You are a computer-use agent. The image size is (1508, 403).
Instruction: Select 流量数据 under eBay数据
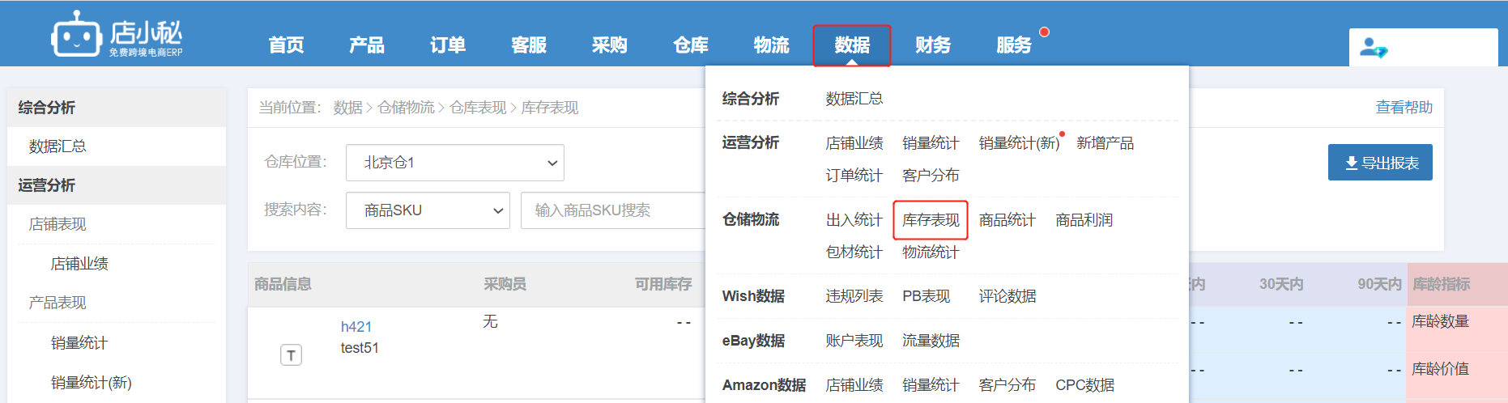[x=931, y=341]
